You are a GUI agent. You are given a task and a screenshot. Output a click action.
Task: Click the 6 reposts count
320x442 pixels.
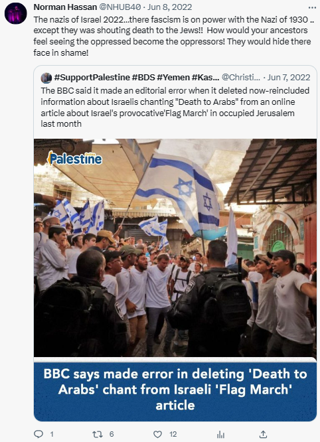[x=112, y=434]
